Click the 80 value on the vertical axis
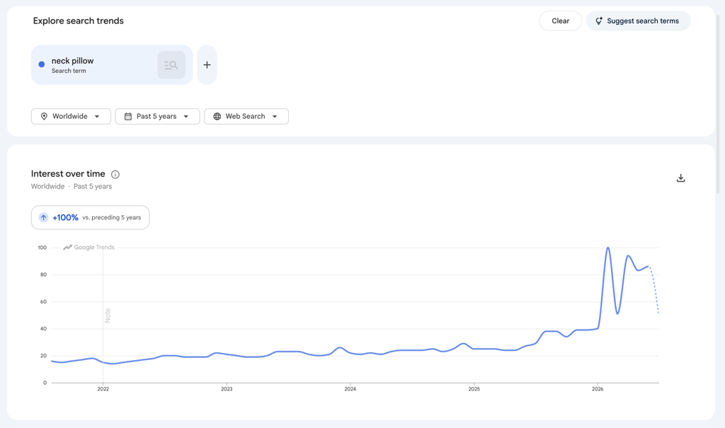This screenshot has width=725, height=428. tap(43, 274)
